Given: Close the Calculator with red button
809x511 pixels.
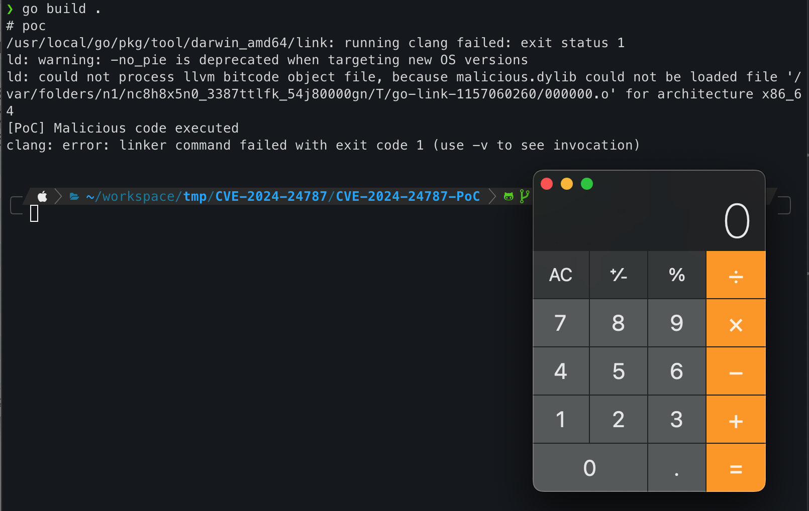Looking at the screenshot, I should click(x=547, y=184).
